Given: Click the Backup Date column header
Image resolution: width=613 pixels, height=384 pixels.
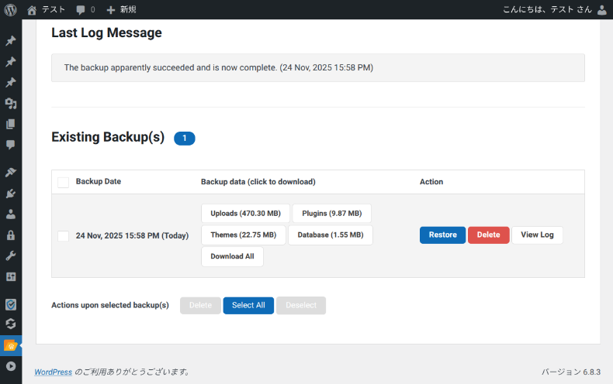Looking at the screenshot, I should [x=98, y=181].
